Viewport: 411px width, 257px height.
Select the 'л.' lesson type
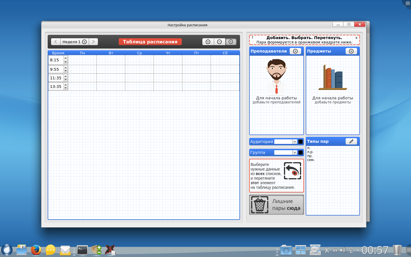pos(309,148)
